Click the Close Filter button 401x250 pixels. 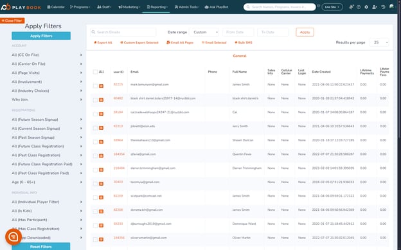[x=12, y=21]
